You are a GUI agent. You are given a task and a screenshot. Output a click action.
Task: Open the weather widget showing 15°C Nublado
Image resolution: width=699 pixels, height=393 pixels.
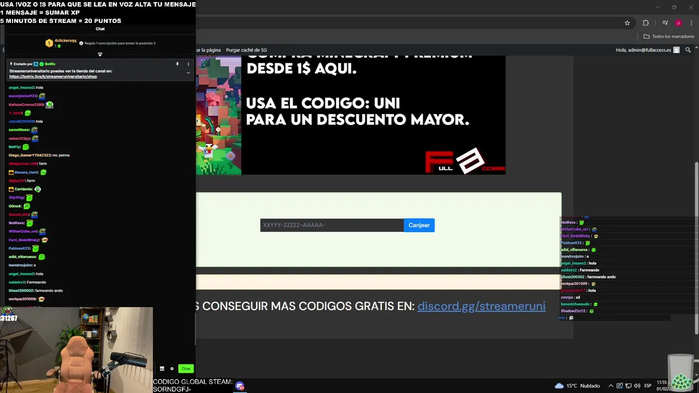(577, 386)
